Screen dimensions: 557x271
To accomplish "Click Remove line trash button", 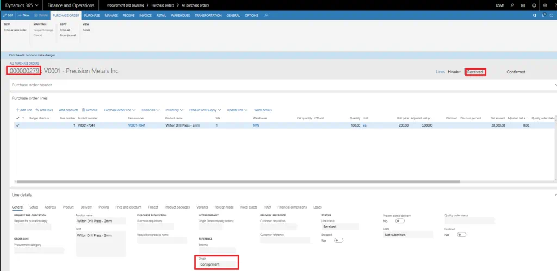I will [90, 110].
